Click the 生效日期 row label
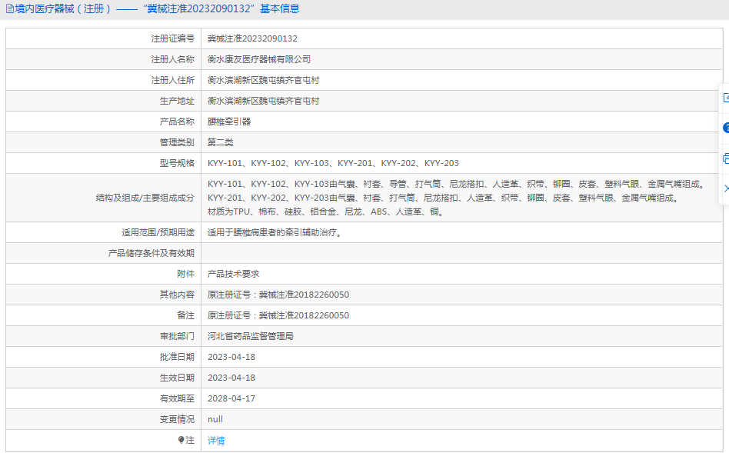This screenshot has height=453, width=729. point(177,378)
